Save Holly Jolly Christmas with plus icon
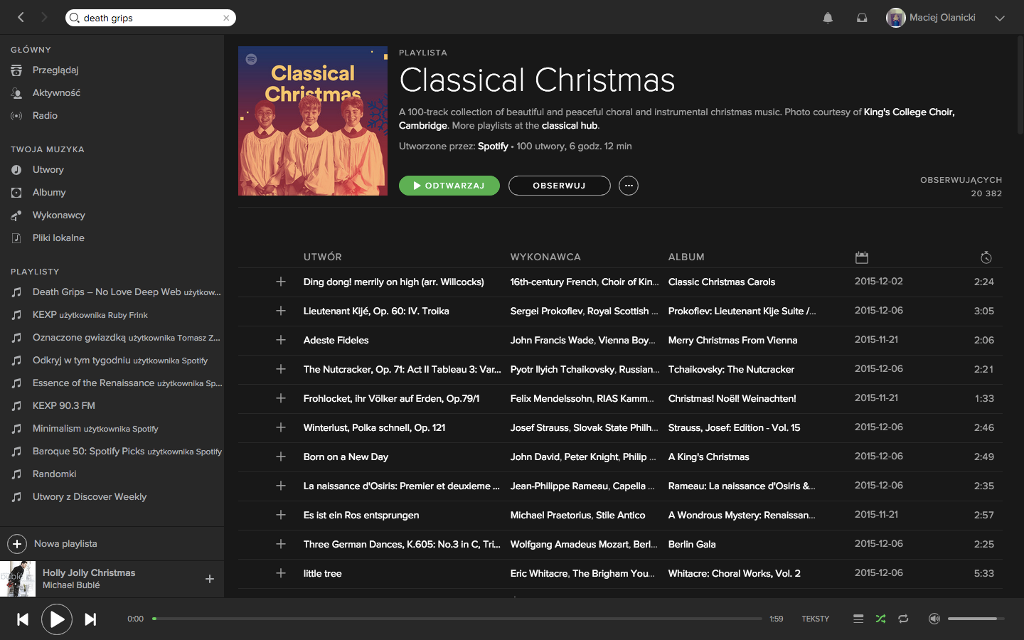Viewport: 1024px width, 640px height. tap(210, 579)
